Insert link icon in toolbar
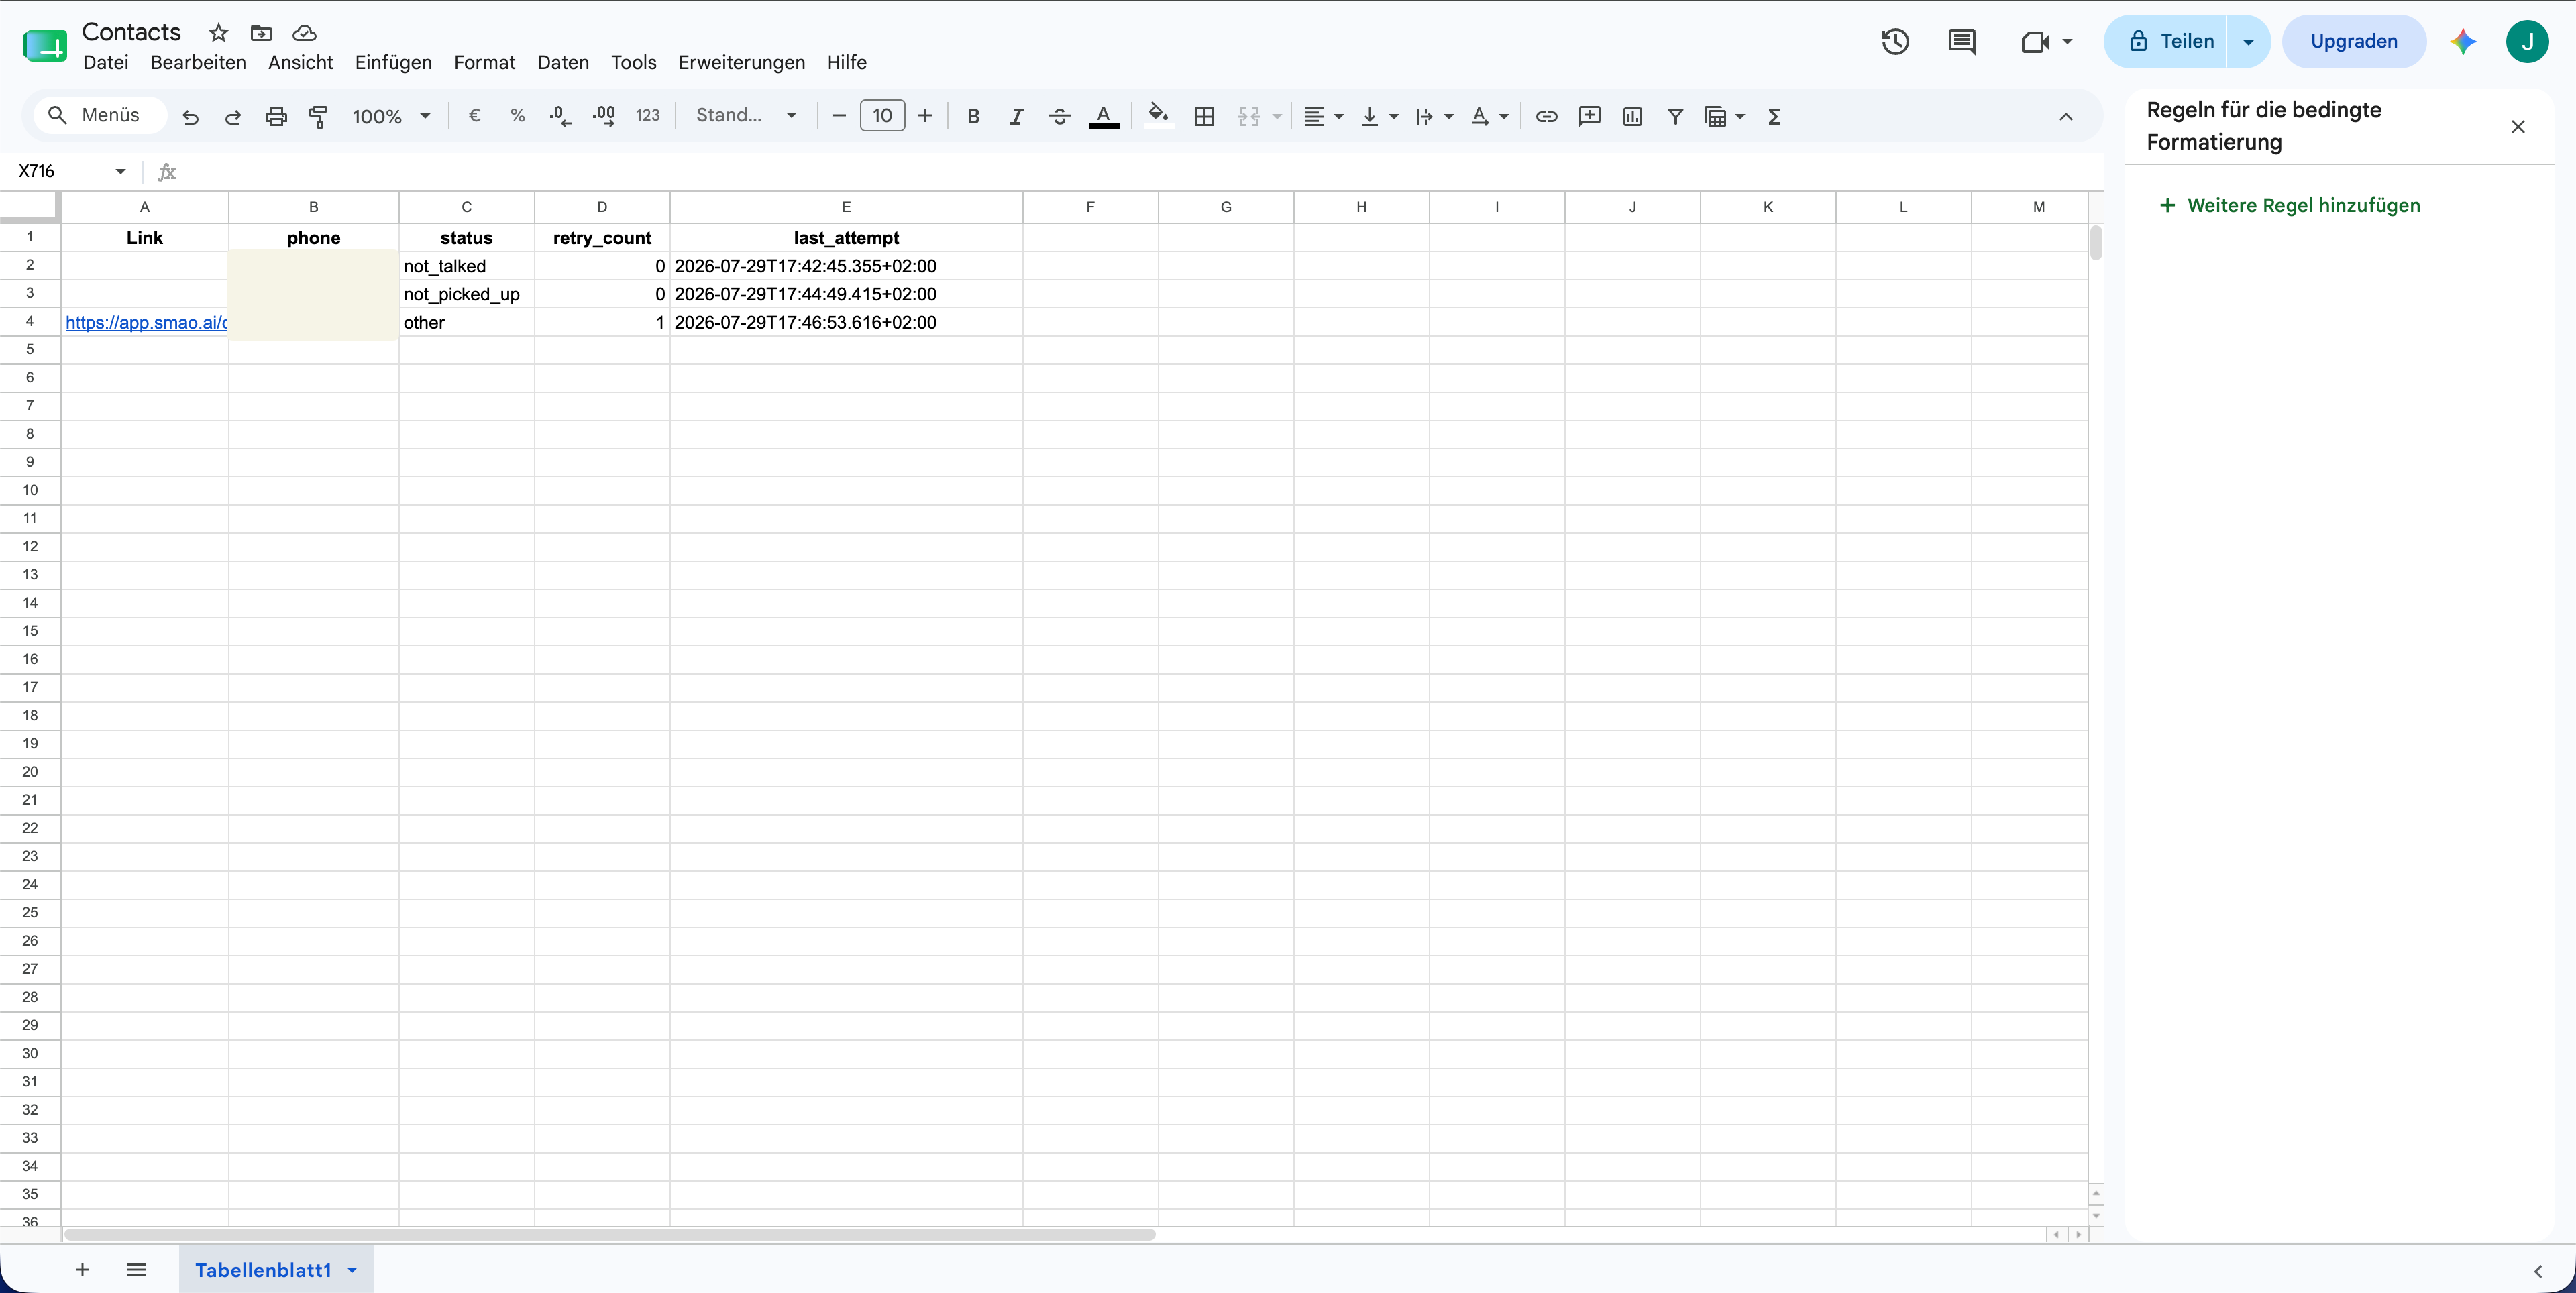Image resolution: width=2576 pixels, height=1293 pixels. pyautogui.click(x=1546, y=116)
